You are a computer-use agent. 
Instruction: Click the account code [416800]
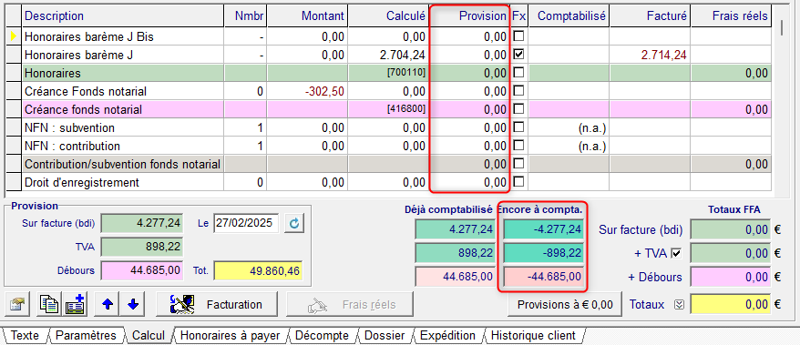pos(406,109)
